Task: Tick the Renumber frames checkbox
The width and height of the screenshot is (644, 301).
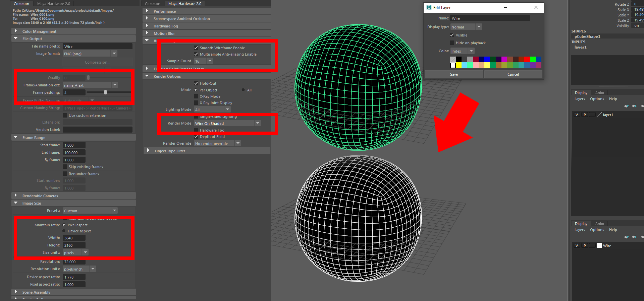Action: tap(65, 174)
